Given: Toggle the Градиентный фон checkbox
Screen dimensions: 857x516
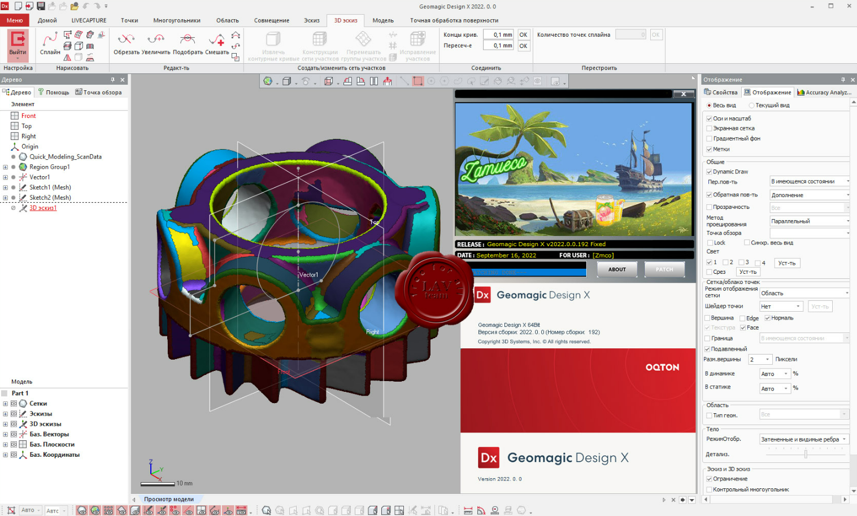Looking at the screenshot, I should click(x=710, y=139).
